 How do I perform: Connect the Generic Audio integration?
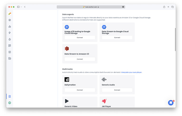tap(117, 90)
